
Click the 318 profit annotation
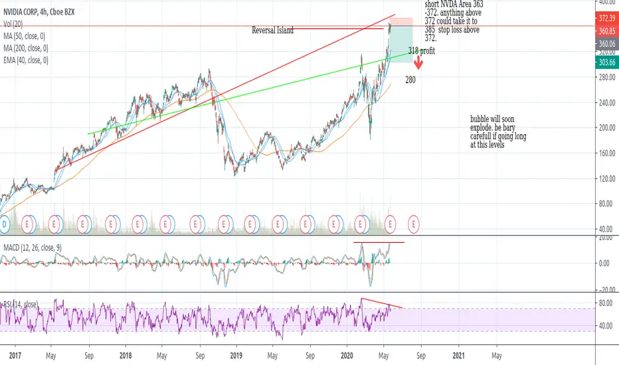[422, 50]
